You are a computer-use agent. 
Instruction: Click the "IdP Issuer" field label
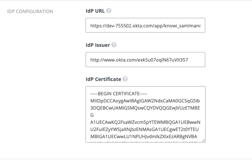coord(98,45)
